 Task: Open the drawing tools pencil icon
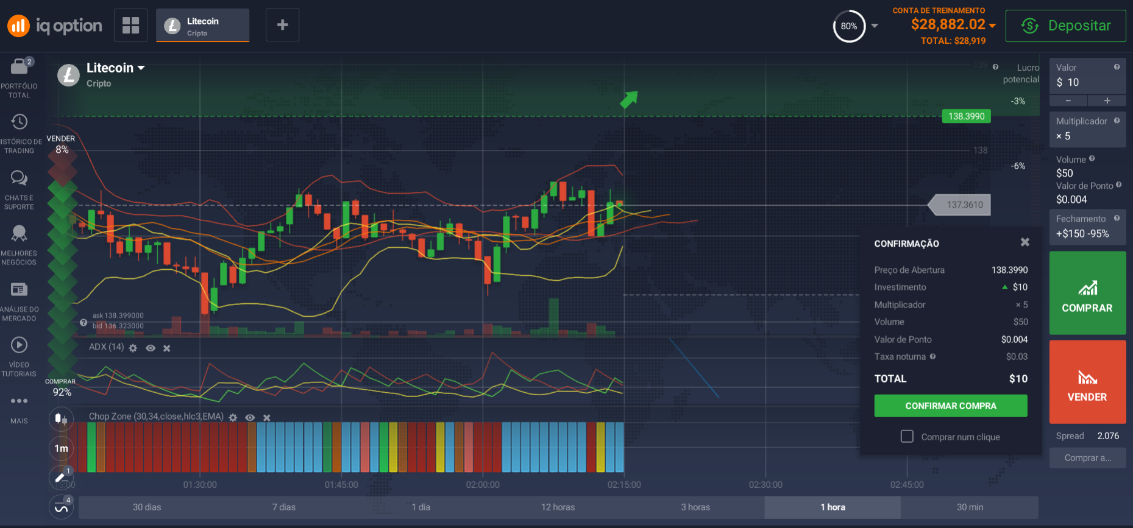point(61,477)
